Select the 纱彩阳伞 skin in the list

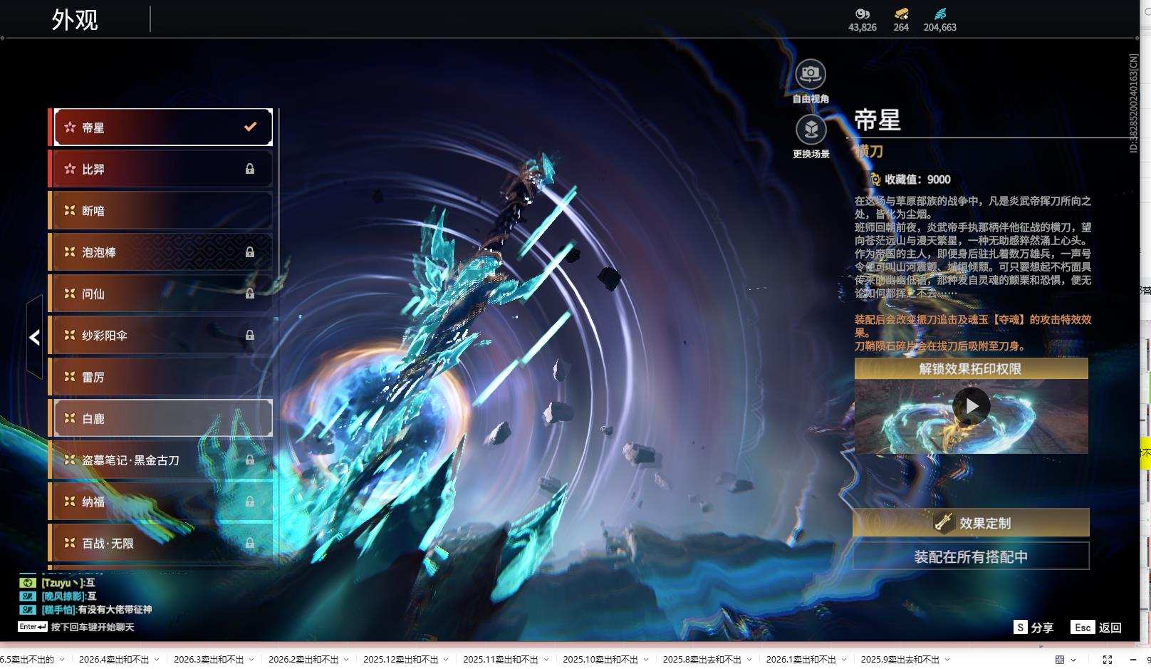click(163, 335)
